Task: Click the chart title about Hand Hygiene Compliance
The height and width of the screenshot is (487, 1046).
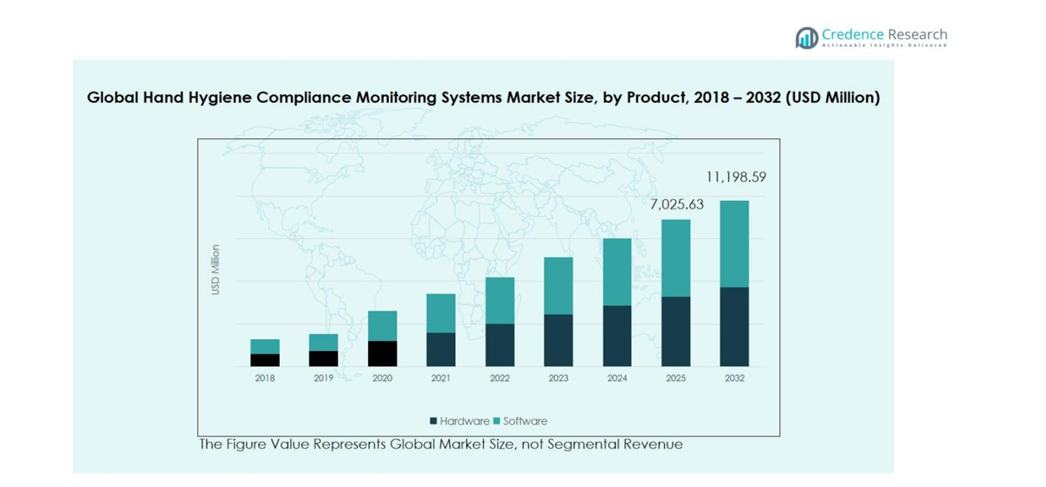Action: point(483,98)
